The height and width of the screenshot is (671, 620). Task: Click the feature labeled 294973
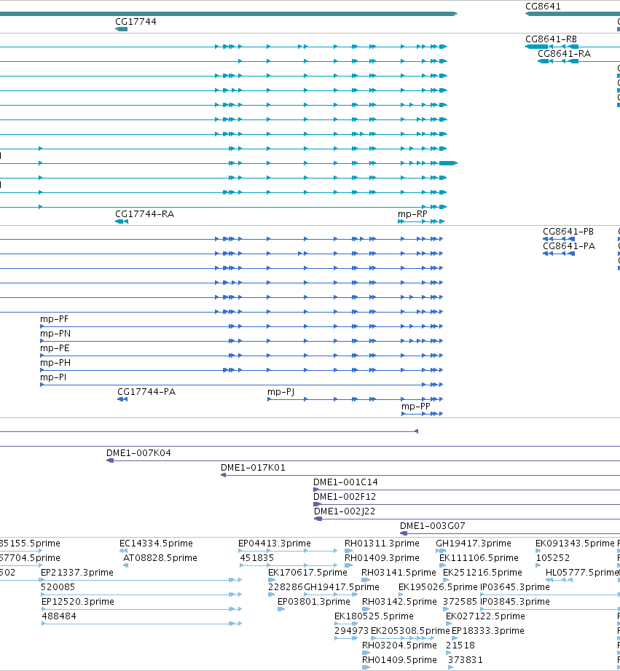coord(351,631)
